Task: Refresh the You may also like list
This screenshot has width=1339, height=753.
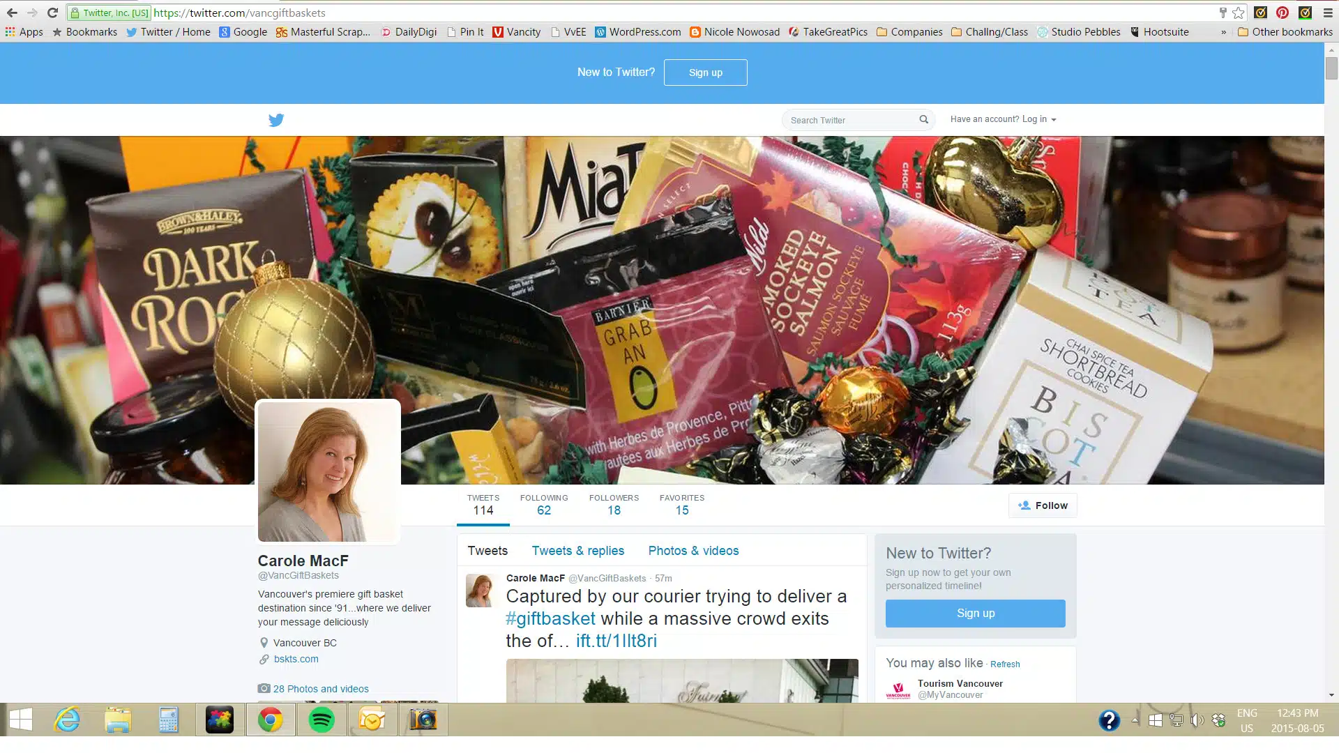Action: pos(1005,664)
